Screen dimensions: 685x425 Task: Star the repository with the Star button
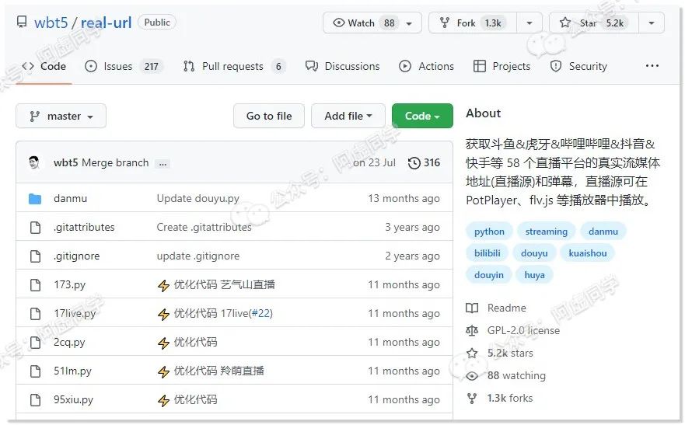click(x=594, y=23)
